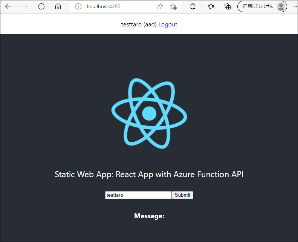
Task: Add this page to favorites star icon
Action: point(173,6)
